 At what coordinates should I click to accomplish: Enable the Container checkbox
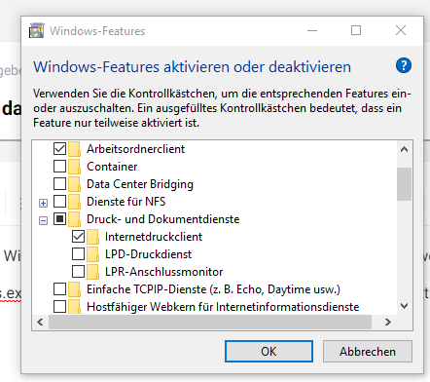pyautogui.click(x=59, y=167)
